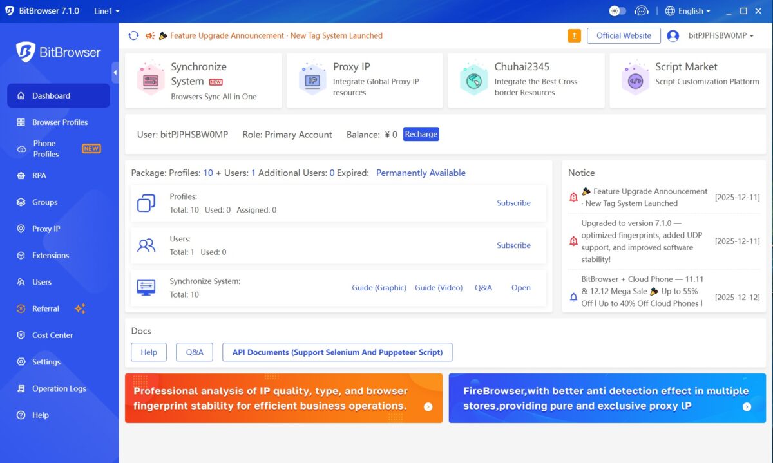Click the Chuhai2345 globe card icon
The height and width of the screenshot is (463, 773).
473,80
